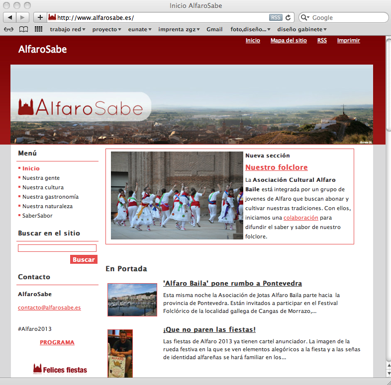Image resolution: width=391 pixels, height=385 pixels.
Task: Expand the 'trabajo red' bookmarks folder
Action: pos(68,29)
